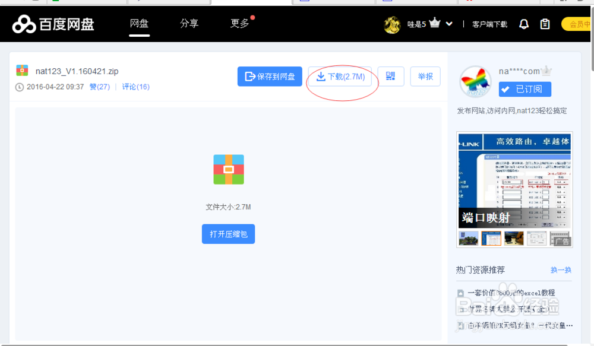The width and height of the screenshot is (594, 346).
Task: Select the third ad thumbnail
Action: pos(514,239)
